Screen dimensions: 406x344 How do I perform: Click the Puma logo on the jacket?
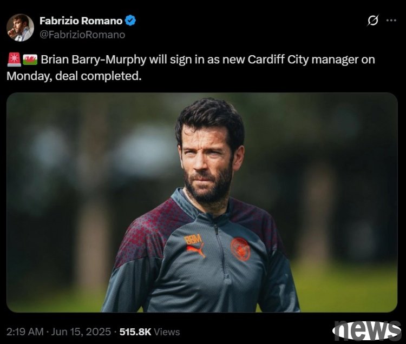coord(196,251)
